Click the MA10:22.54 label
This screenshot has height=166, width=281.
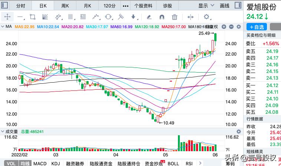[48, 27]
